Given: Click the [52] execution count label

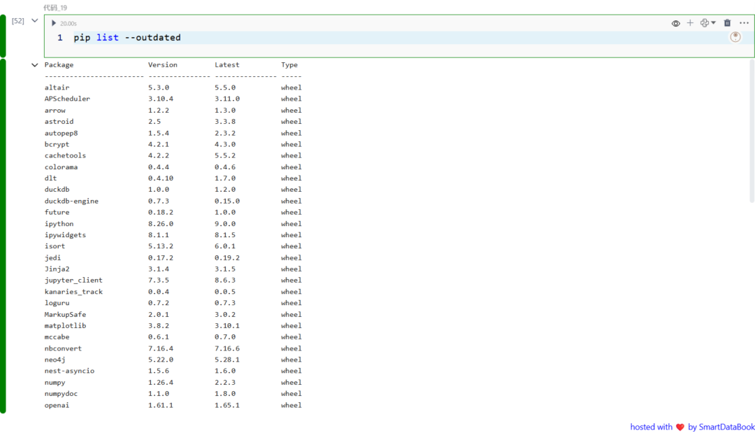Looking at the screenshot, I should click(17, 21).
